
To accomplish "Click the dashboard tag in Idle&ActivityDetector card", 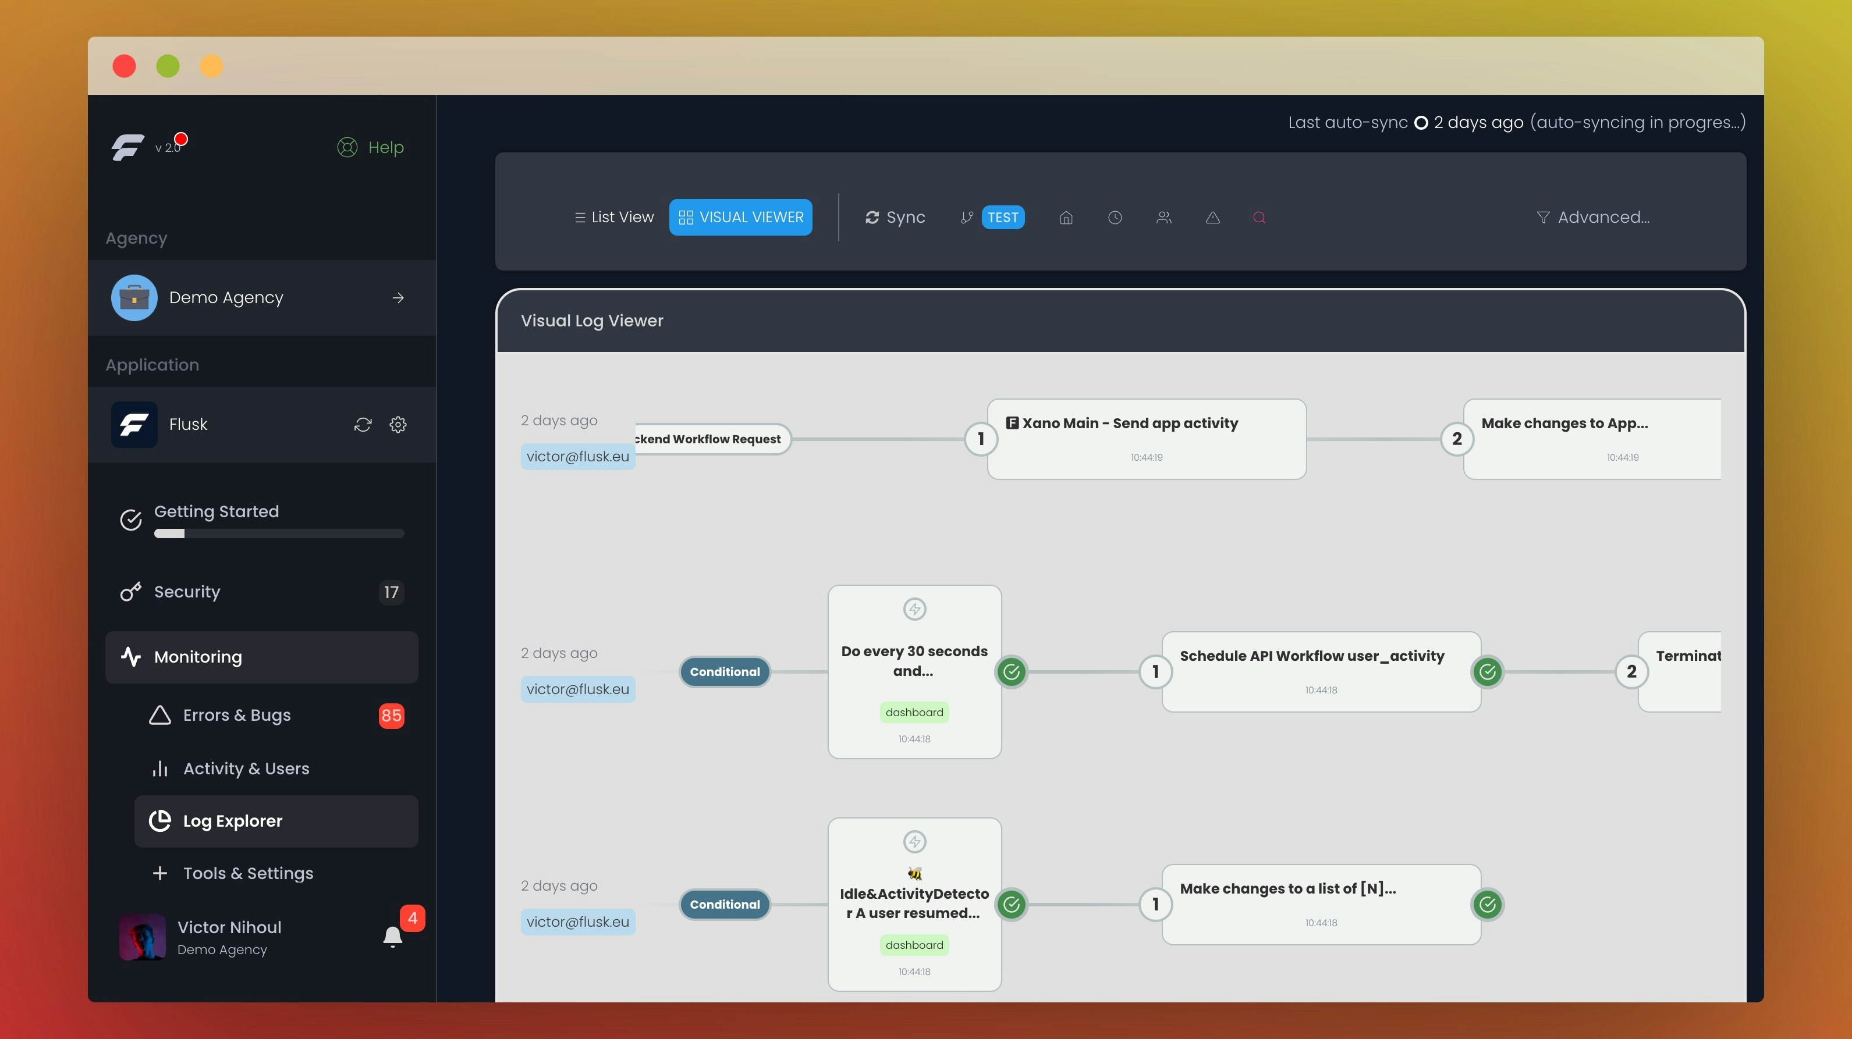I will click(x=914, y=945).
